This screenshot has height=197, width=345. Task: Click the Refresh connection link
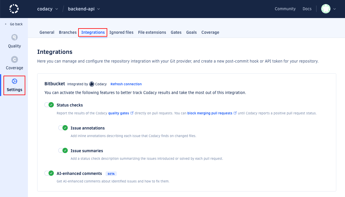pyautogui.click(x=126, y=84)
